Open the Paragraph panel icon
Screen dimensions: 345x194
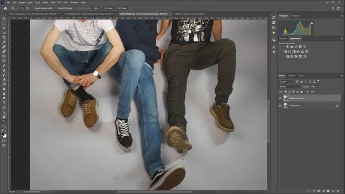pyautogui.click(x=274, y=52)
